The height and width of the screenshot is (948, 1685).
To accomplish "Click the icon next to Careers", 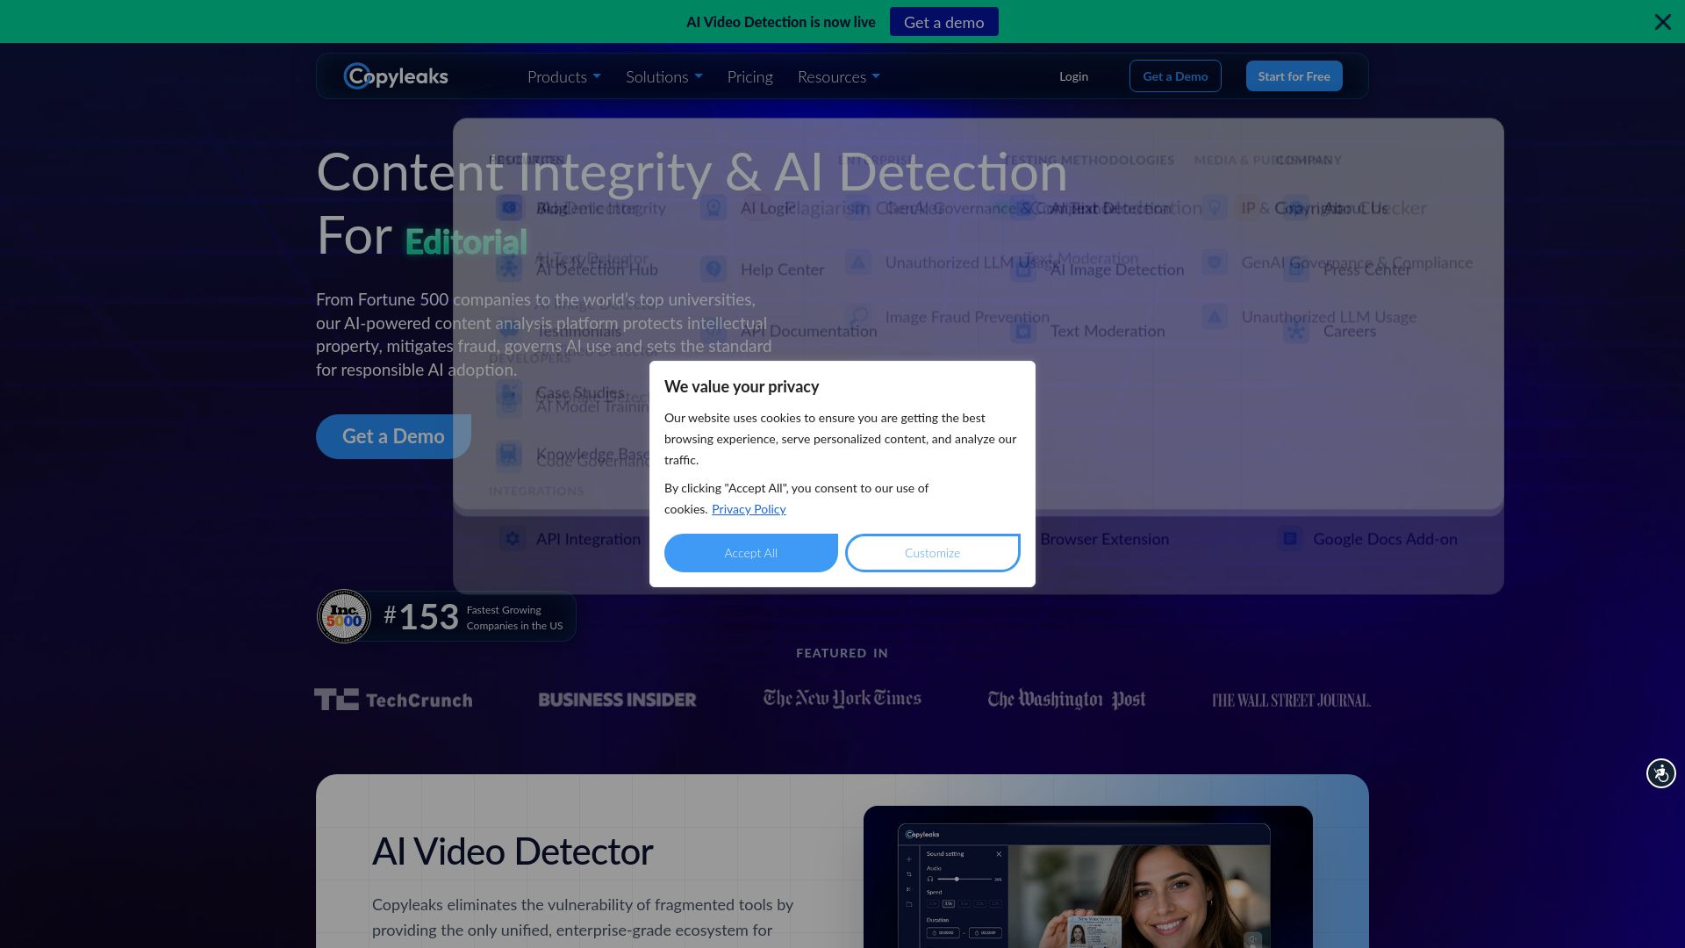I will click(x=1295, y=330).
